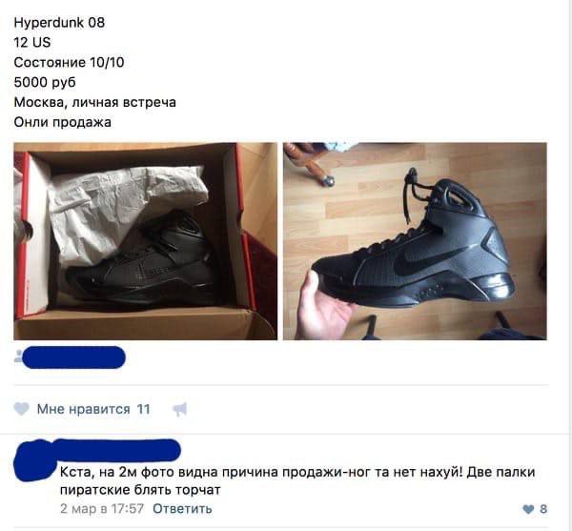View who liked via the count 11
572x531 pixels.
tap(143, 409)
